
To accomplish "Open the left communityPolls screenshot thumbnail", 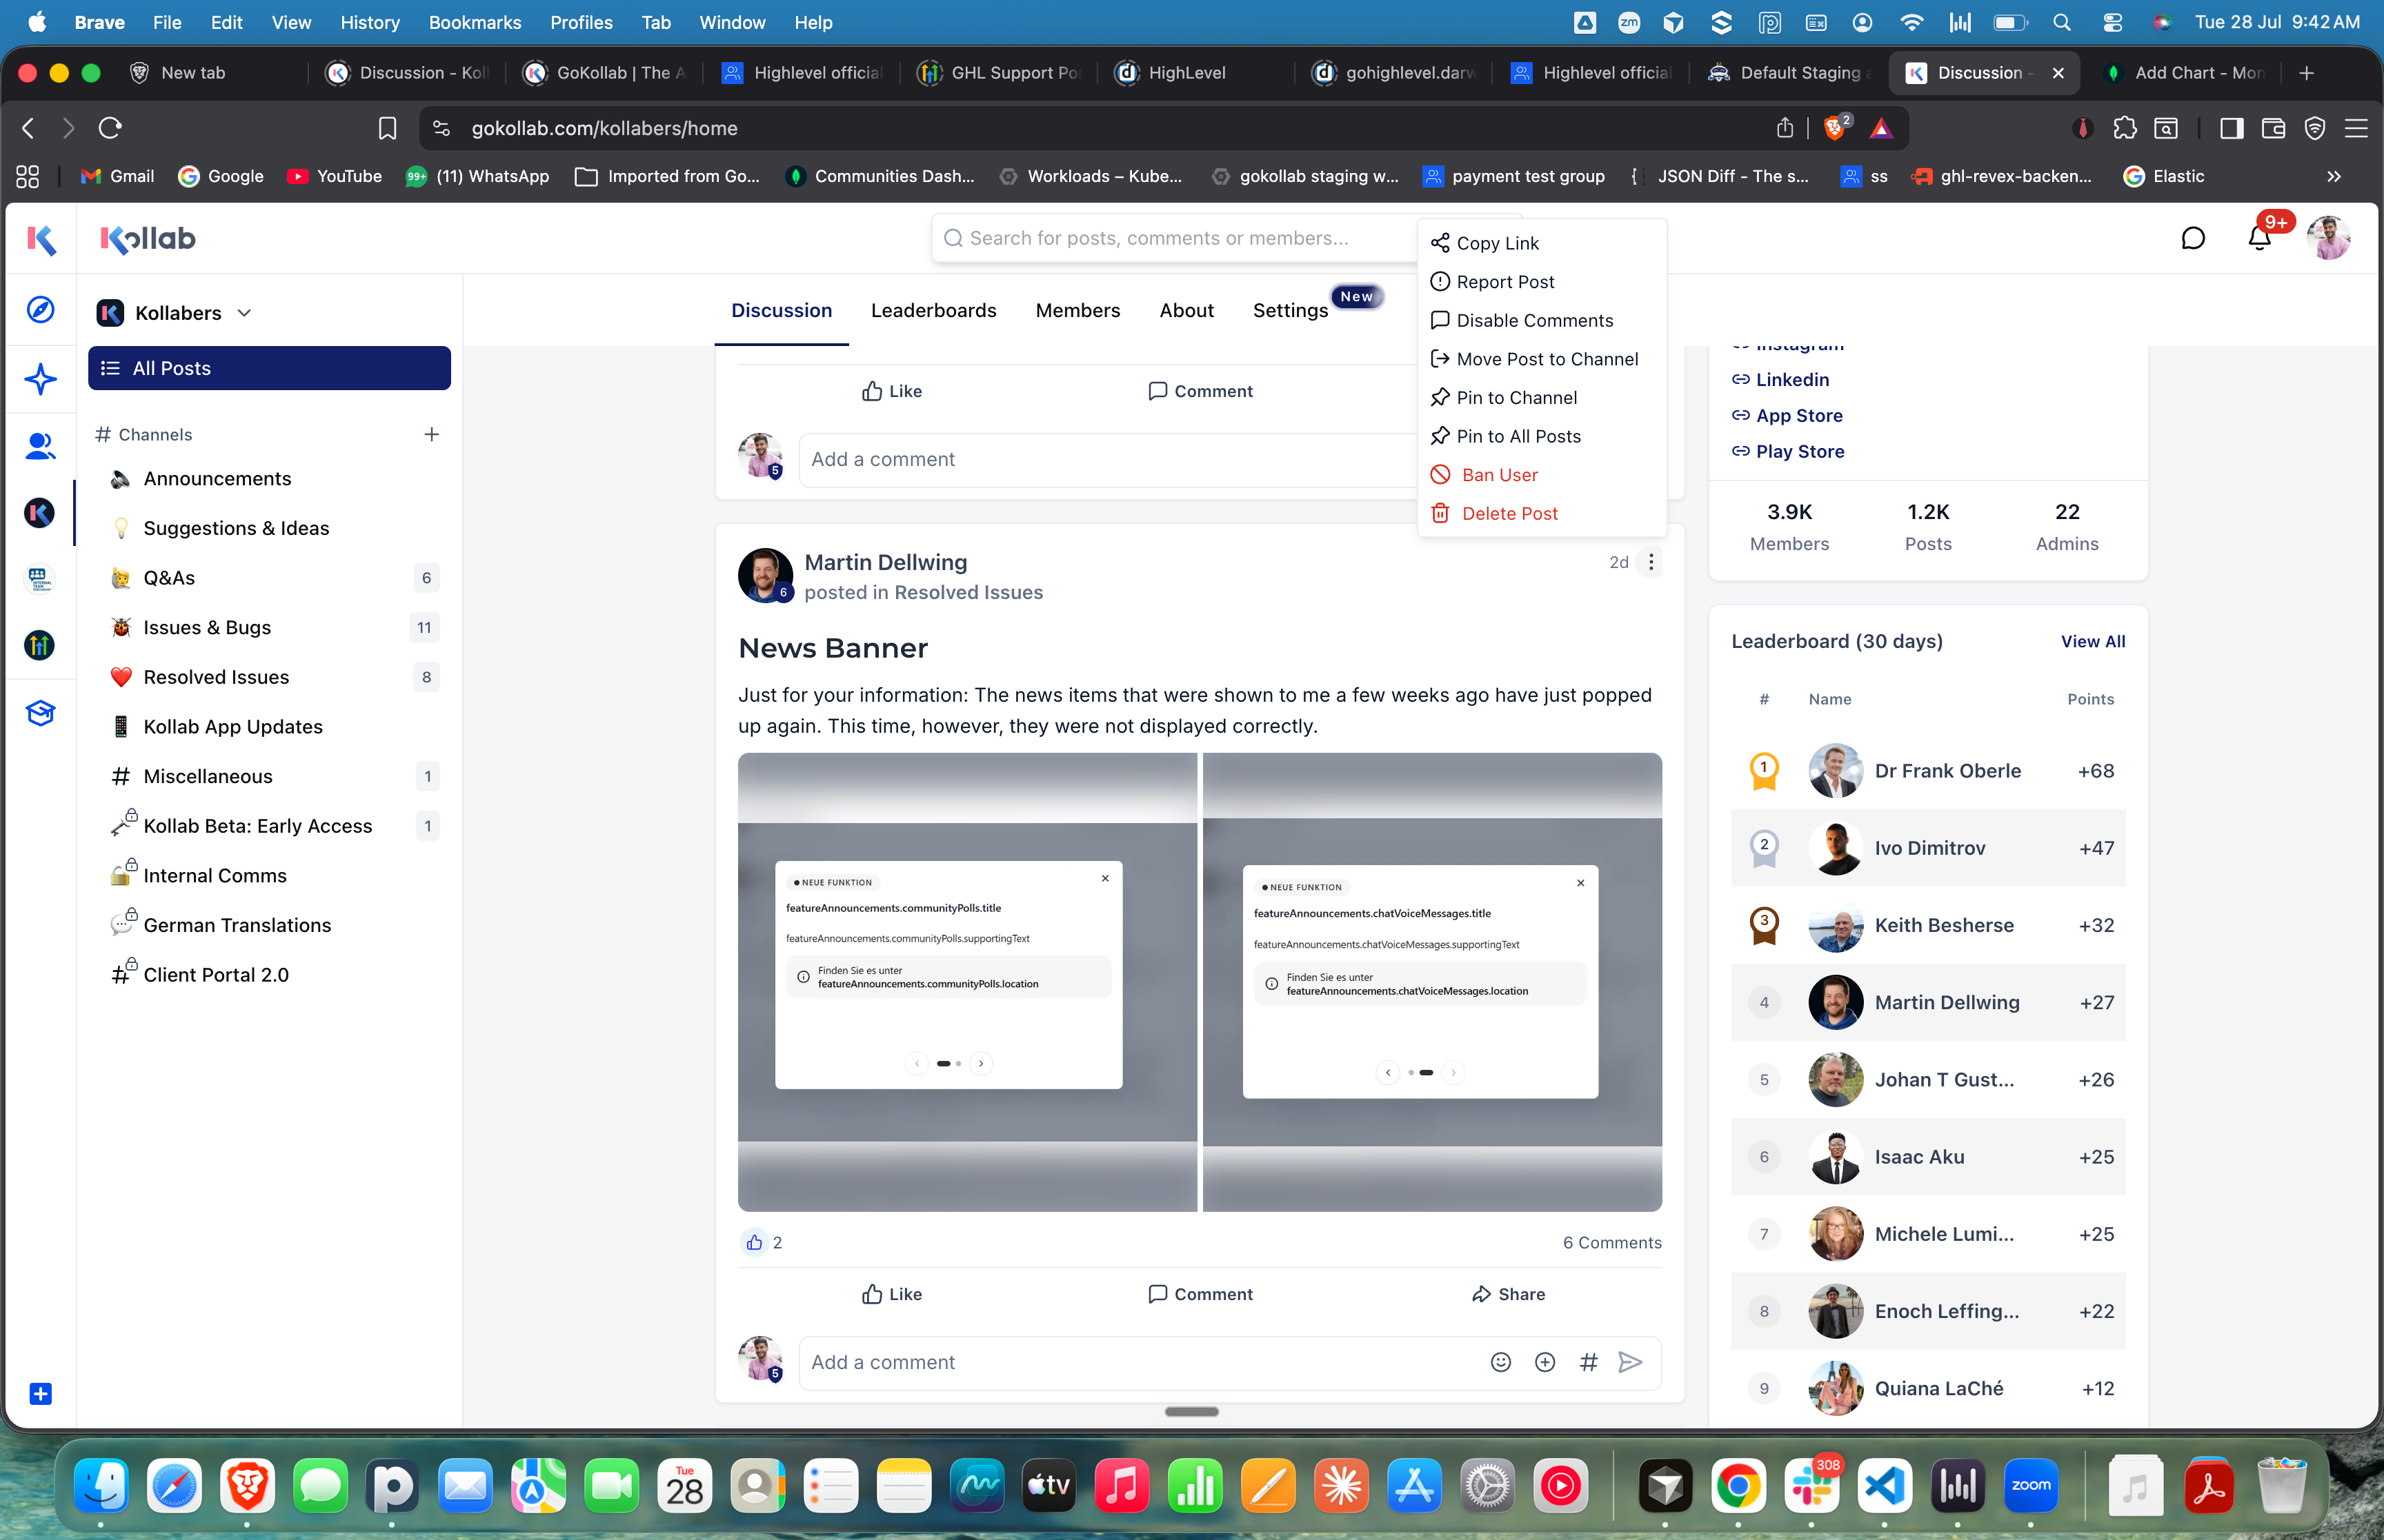I will pos(967,982).
